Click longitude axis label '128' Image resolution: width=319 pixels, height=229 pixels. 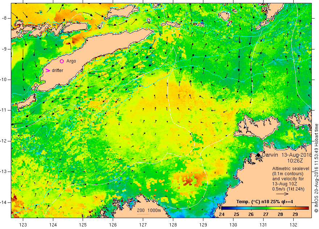173,225
